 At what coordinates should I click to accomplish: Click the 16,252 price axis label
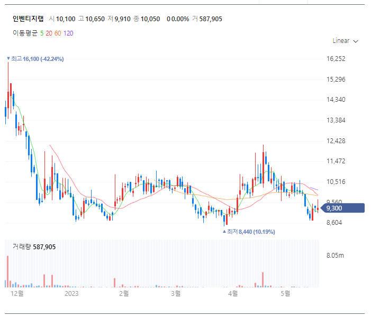tap(336, 59)
